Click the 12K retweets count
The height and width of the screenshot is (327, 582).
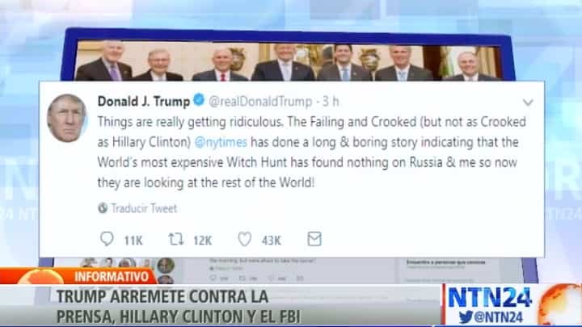202,241
